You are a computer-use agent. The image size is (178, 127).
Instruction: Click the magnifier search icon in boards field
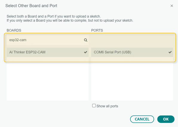86,40
